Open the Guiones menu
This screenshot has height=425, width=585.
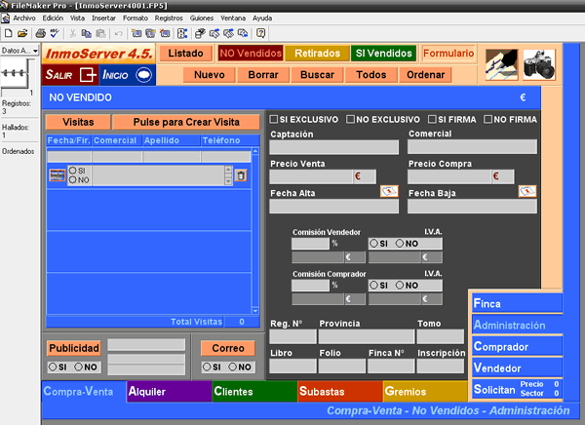[202, 18]
